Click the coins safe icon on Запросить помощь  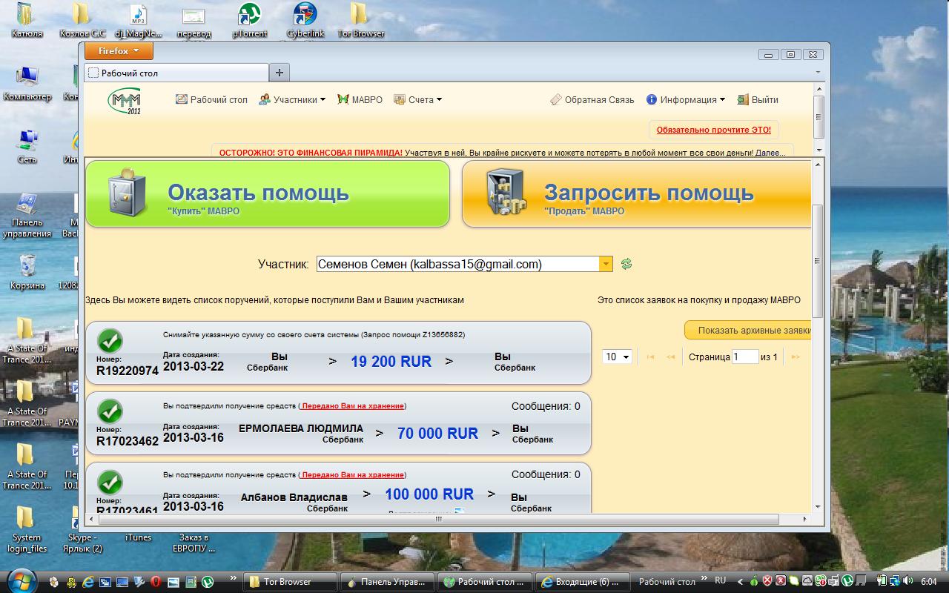[x=506, y=193]
